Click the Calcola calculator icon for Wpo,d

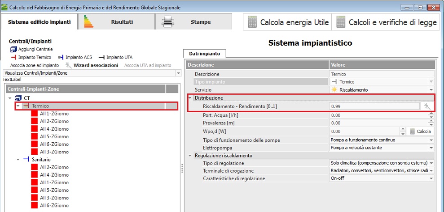click(413, 131)
